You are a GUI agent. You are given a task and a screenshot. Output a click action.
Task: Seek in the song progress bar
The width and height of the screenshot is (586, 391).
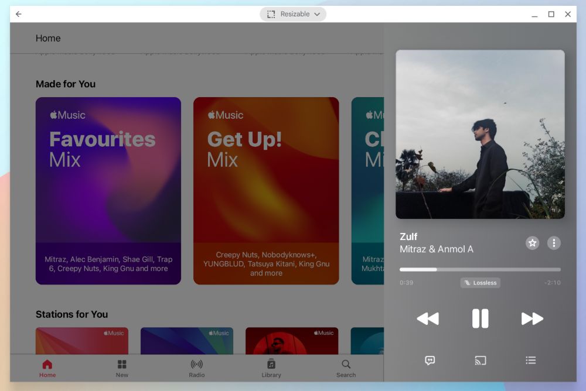(480, 269)
